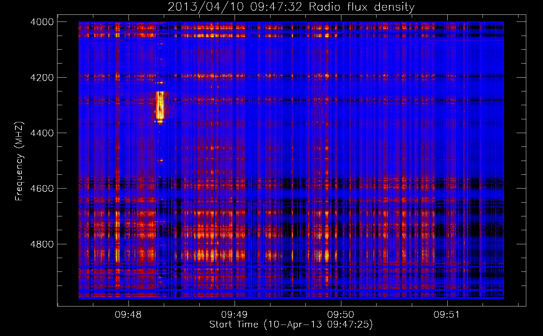Screen dimensions: 543x336
Task: Click the "Start Time (10-Apr-13 09:47:25)" axis label
Action: pyautogui.click(x=291, y=325)
